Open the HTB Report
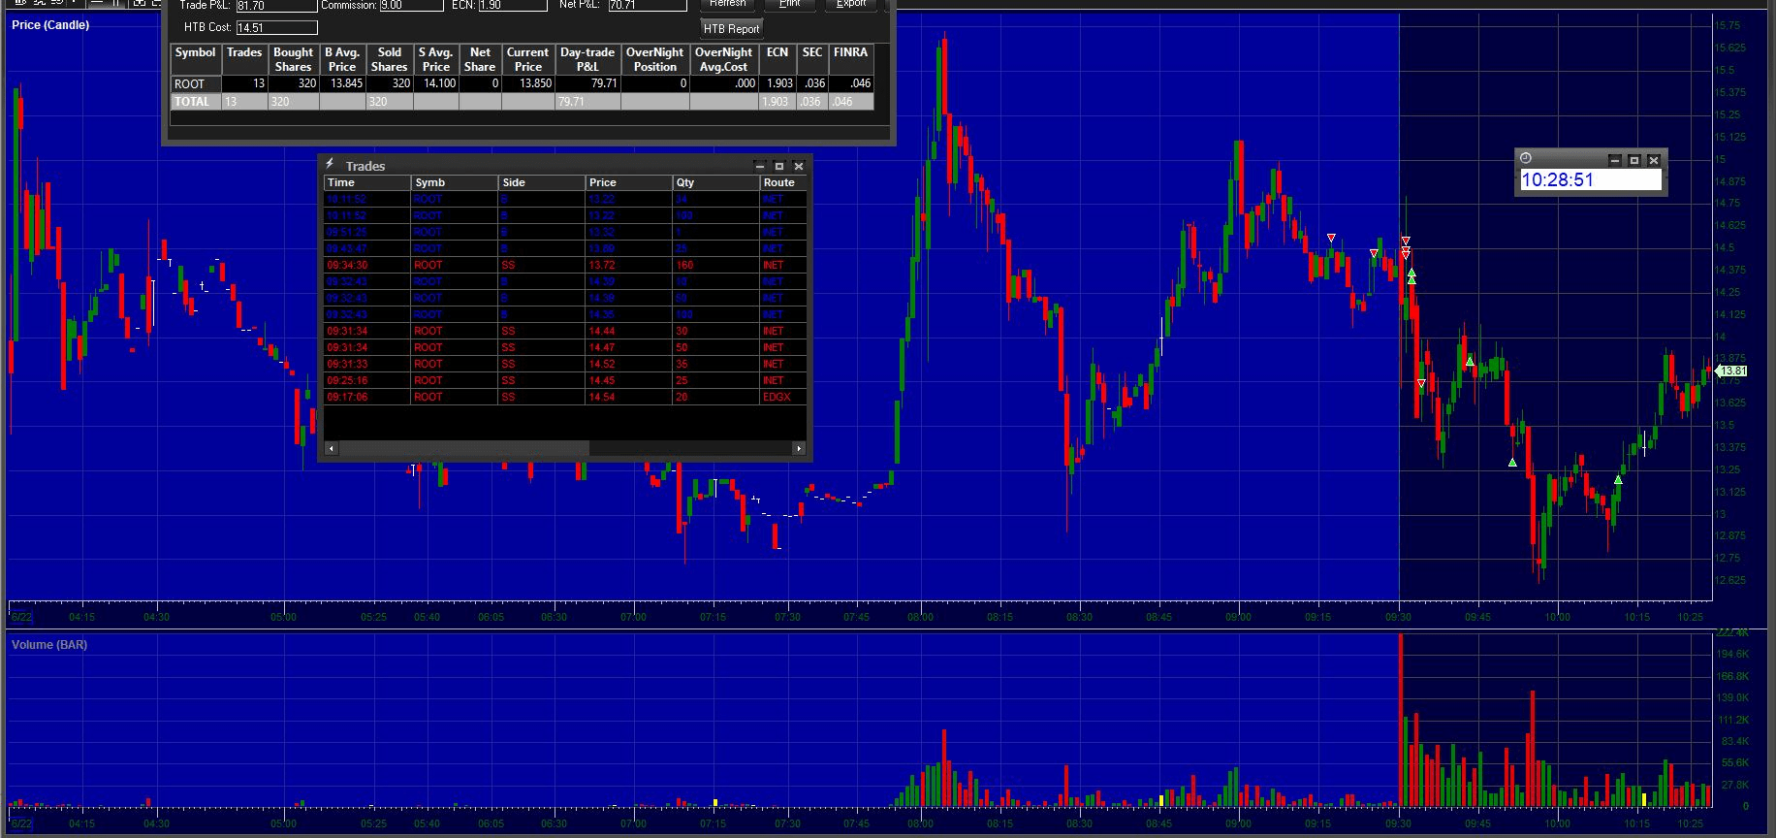This screenshot has height=838, width=1776. point(731,29)
